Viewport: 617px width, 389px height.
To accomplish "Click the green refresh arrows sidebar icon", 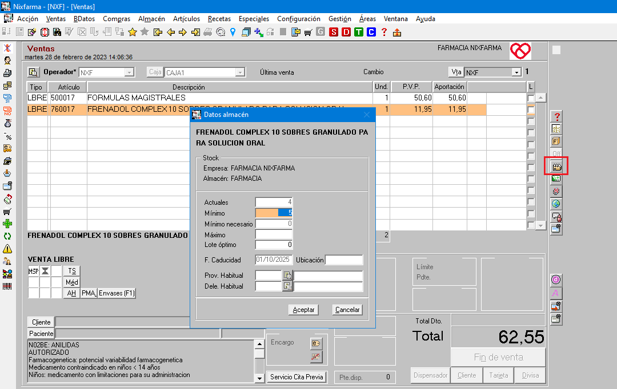I will (x=7, y=237).
